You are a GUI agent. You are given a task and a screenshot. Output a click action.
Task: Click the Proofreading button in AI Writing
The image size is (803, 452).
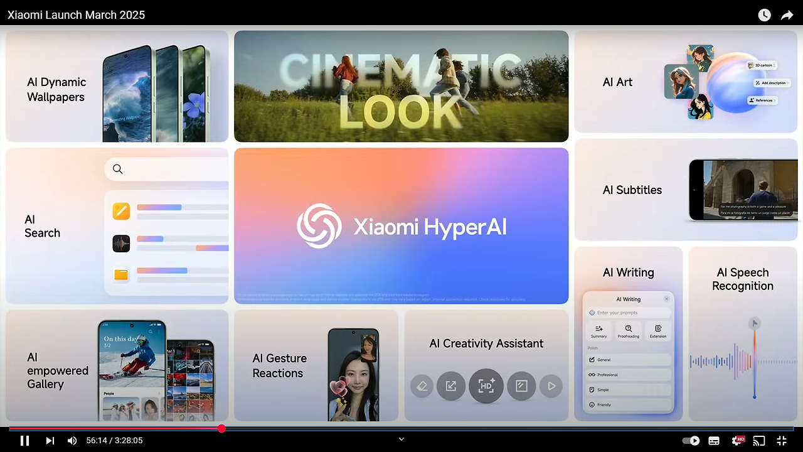point(628,331)
